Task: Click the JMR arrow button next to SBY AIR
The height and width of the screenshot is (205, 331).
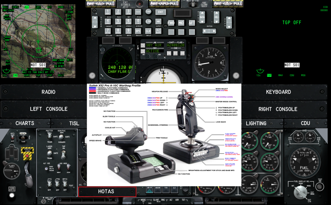Action: [x=143, y=46]
